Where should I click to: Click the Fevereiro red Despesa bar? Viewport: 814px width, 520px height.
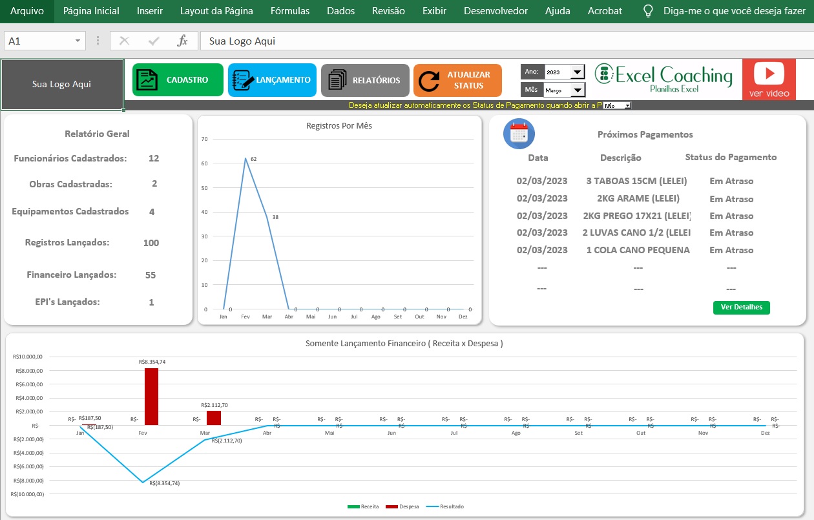pyautogui.click(x=151, y=397)
